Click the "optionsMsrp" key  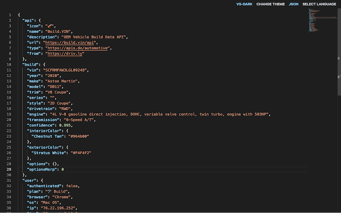(42, 169)
